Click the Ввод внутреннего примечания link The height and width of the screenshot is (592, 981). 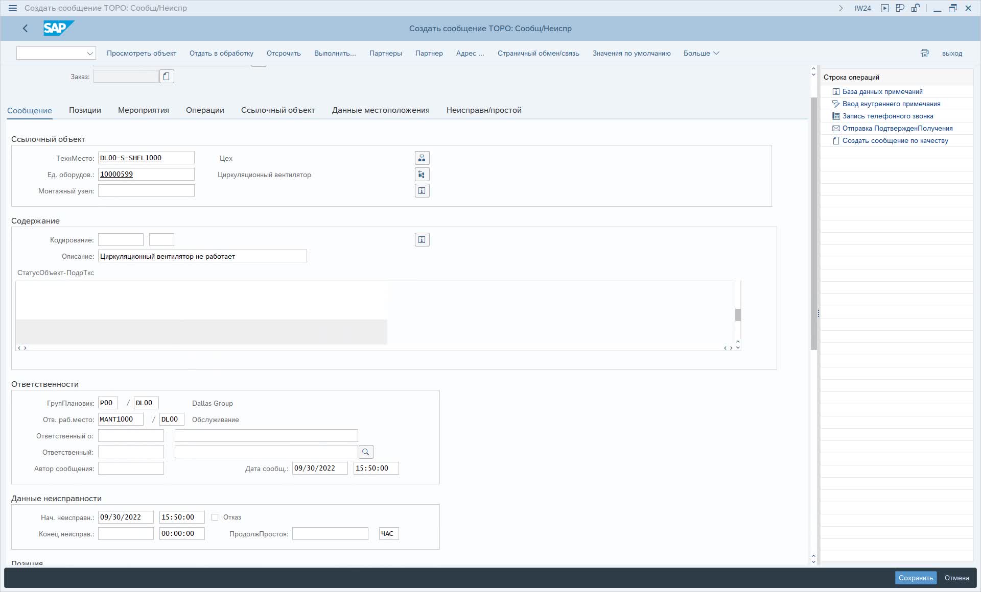tap(891, 104)
